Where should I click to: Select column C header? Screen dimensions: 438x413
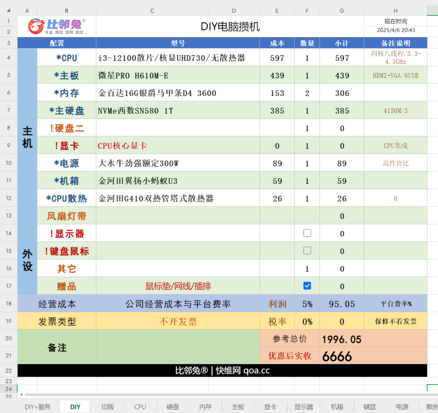tap(152, 11)
